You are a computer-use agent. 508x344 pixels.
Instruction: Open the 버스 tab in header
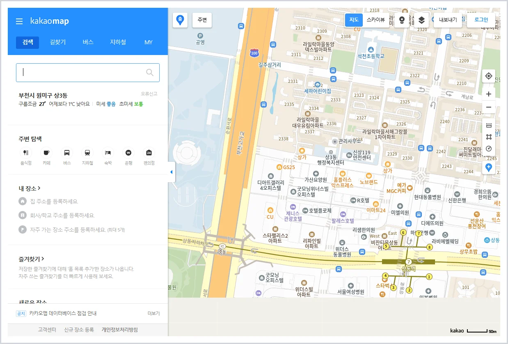(x=88, y=42)
